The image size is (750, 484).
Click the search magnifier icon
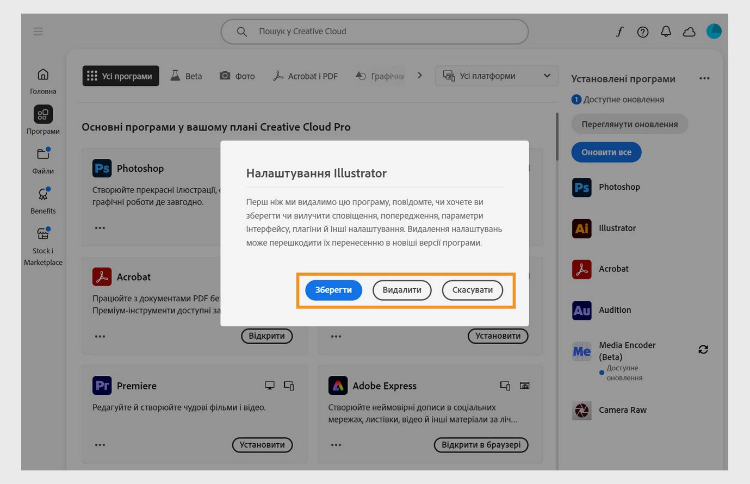click(242, 32)
